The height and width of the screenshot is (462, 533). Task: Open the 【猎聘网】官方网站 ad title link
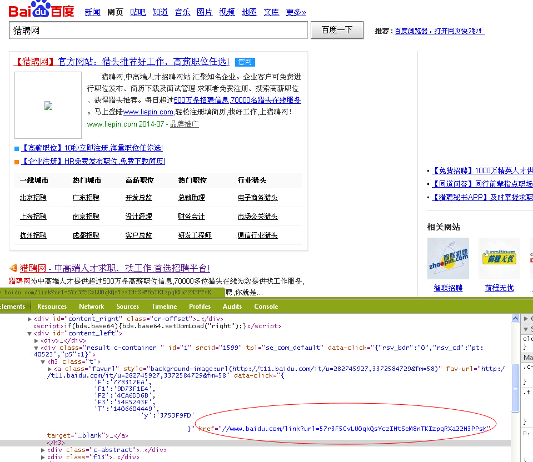121,62
